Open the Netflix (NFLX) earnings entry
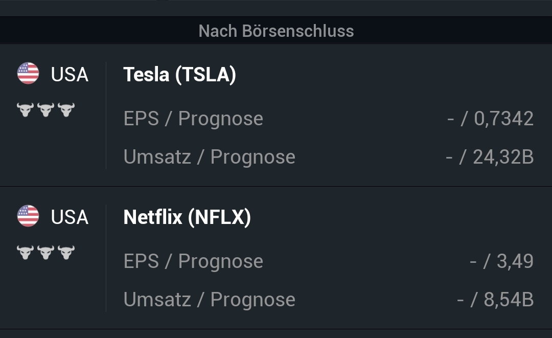The width and height of the screenshot is (552, 338). pyautogui.click(x=186, y=217)
